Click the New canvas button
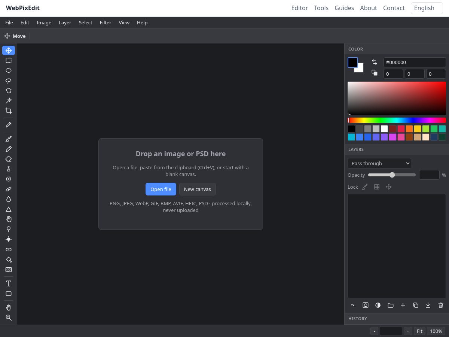 click(x=198, y=189)
